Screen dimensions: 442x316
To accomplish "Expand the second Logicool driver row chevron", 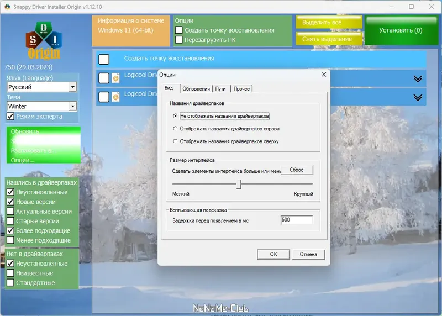I will pos(418,98).
